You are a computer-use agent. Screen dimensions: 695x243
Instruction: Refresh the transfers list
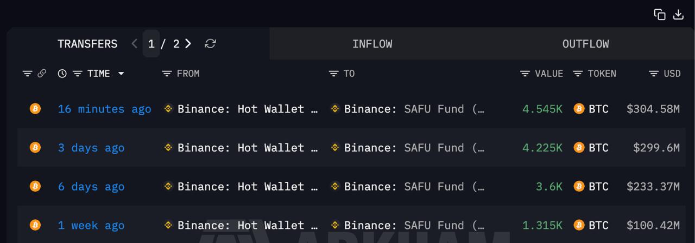[210, 44]
